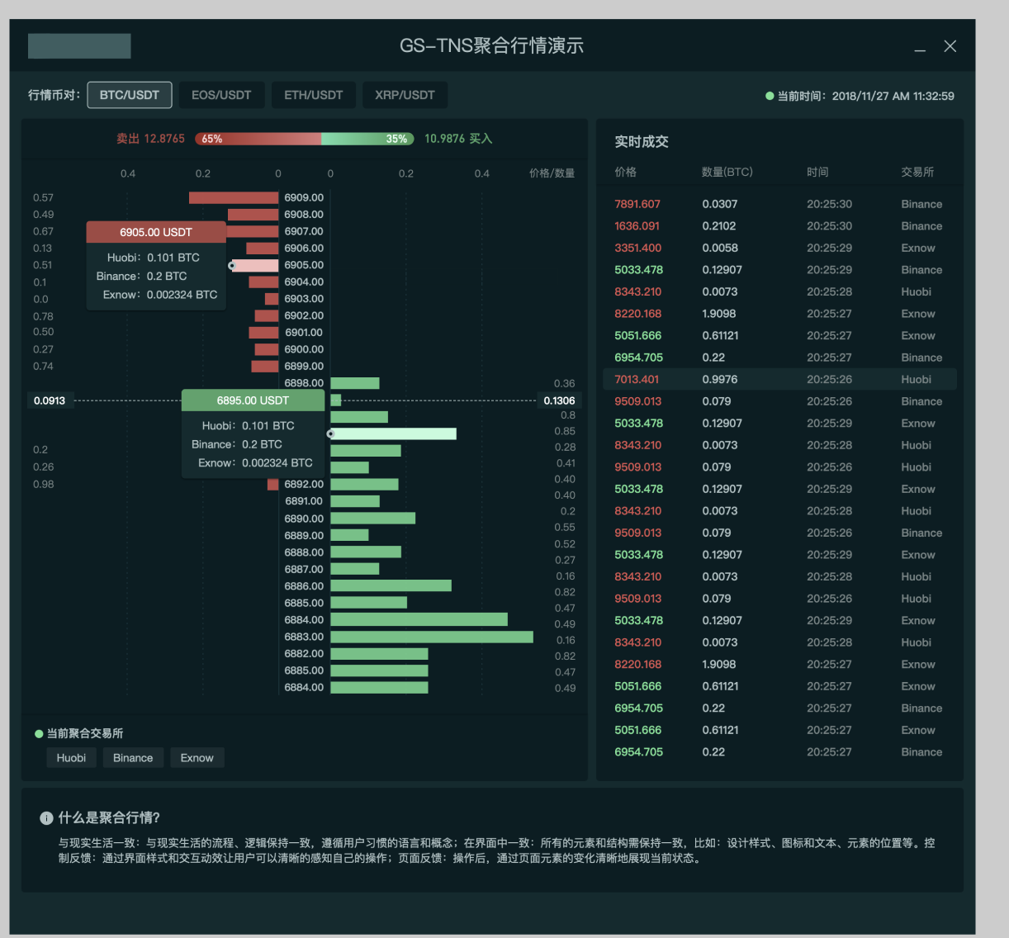Click the marker on the highlighted buy bar

tap(331, 433)
